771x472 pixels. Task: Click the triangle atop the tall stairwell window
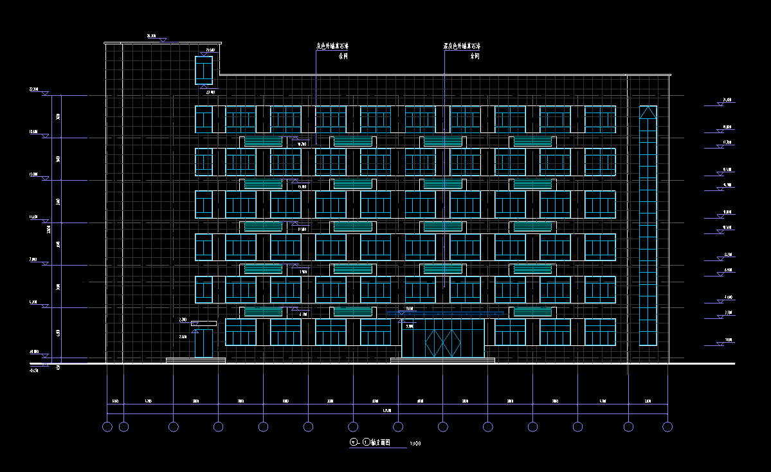(x=648, y=113)
